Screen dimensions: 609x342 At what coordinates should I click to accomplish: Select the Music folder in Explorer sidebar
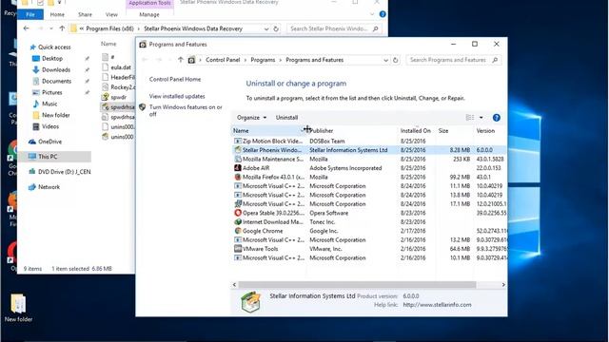pyautogui.click(x=49, y=104)
